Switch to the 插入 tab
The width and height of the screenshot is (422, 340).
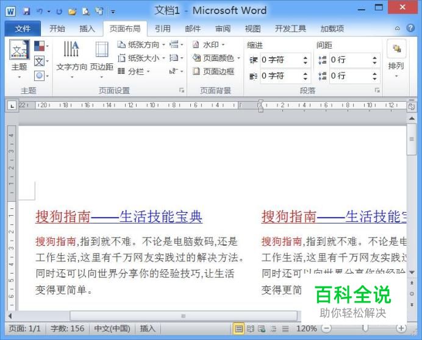(87, 29)
